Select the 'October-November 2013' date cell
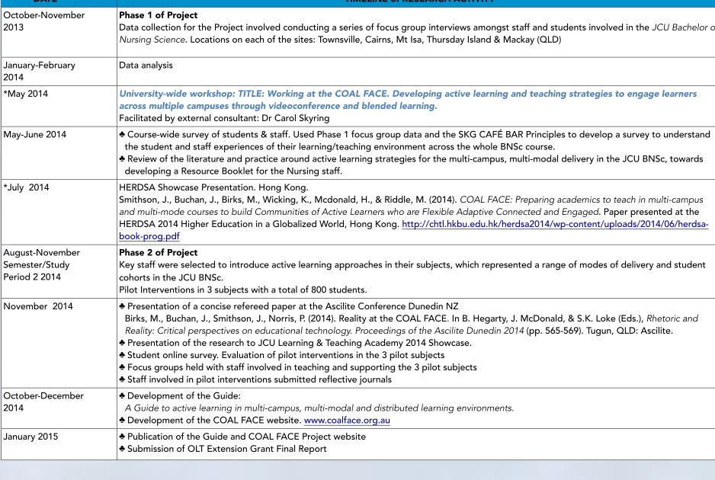 click(x=59, y=32)
